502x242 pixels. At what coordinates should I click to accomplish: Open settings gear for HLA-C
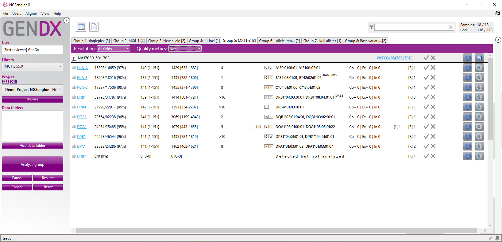pos(479,87)
